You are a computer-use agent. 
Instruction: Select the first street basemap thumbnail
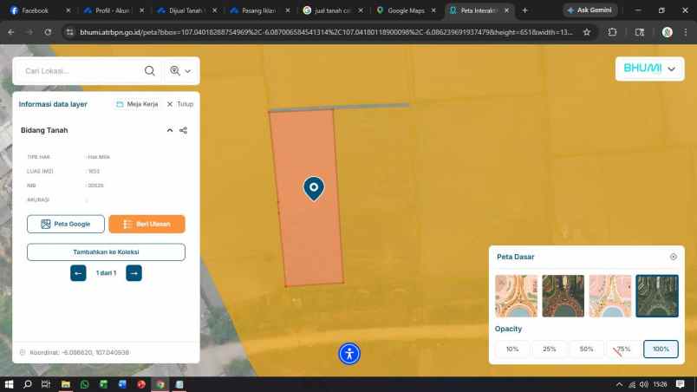point(516,296)
